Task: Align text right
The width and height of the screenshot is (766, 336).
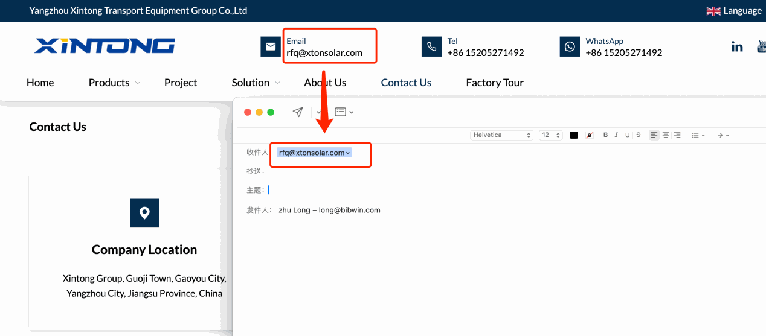Action: (677, 135)
